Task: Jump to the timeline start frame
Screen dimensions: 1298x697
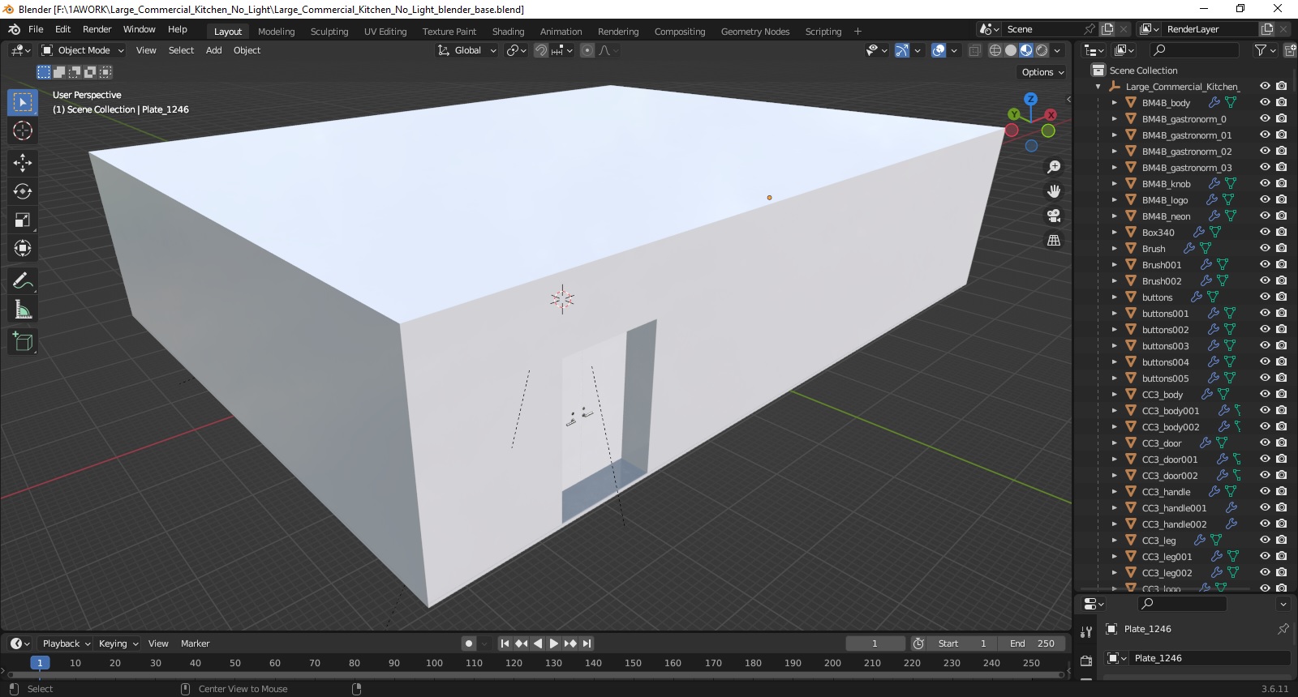Action: click(505, 644)
